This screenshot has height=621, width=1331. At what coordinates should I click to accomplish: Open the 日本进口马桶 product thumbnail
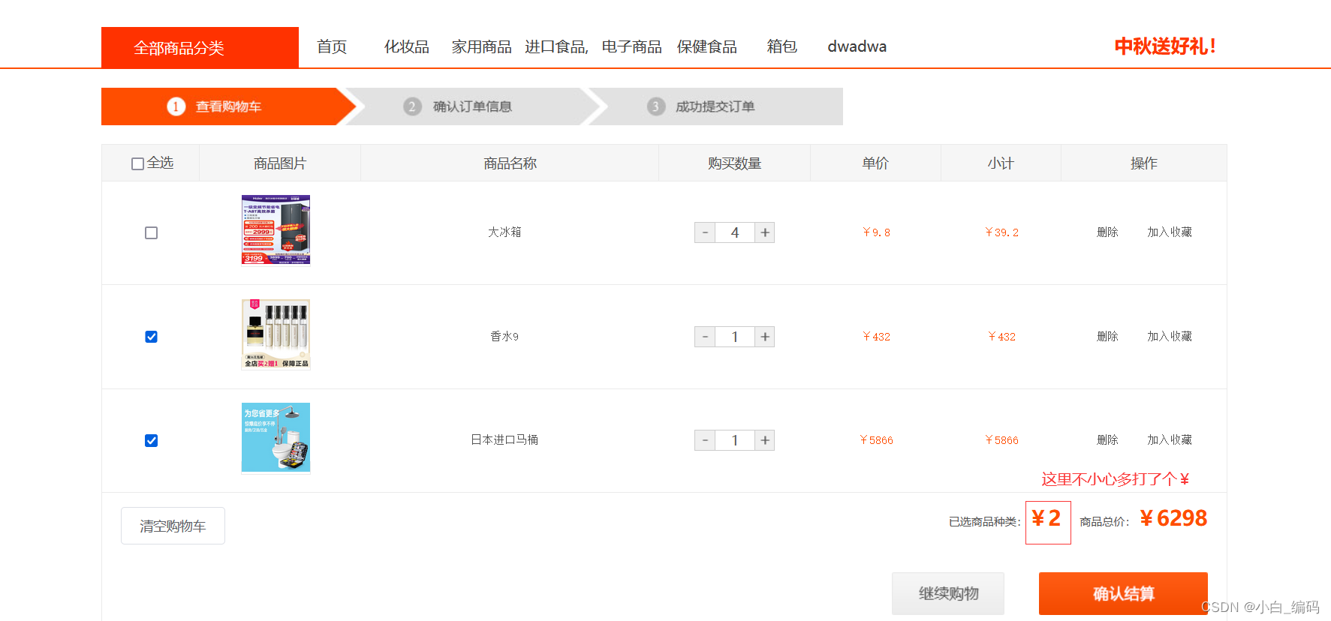pyautogui.click(x=276, y=438)
